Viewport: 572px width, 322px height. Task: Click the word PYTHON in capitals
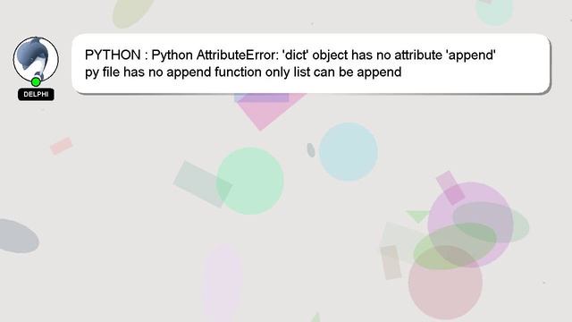(113, 55)
